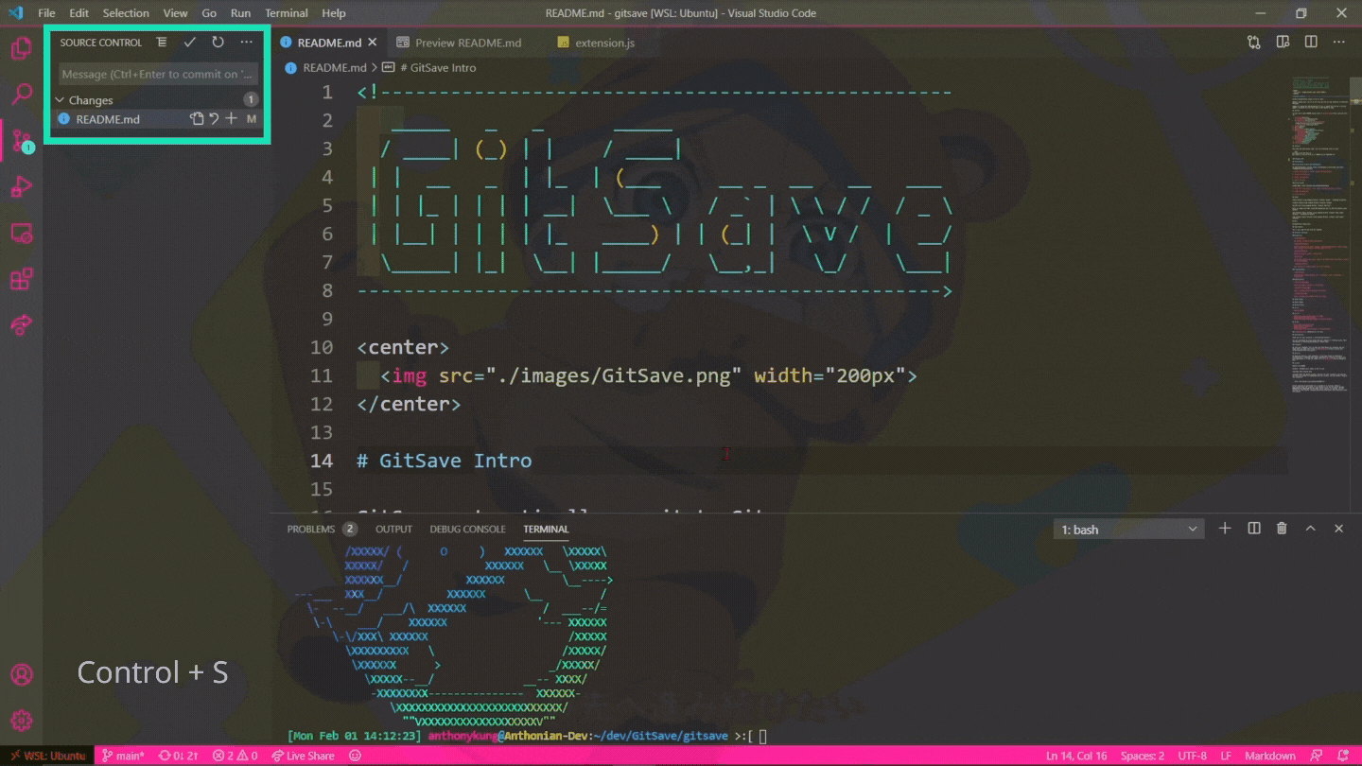The width and height of the screenshot is (1362, 766).
Task: Open the Go menu
Action: click(x=209, y=13)
